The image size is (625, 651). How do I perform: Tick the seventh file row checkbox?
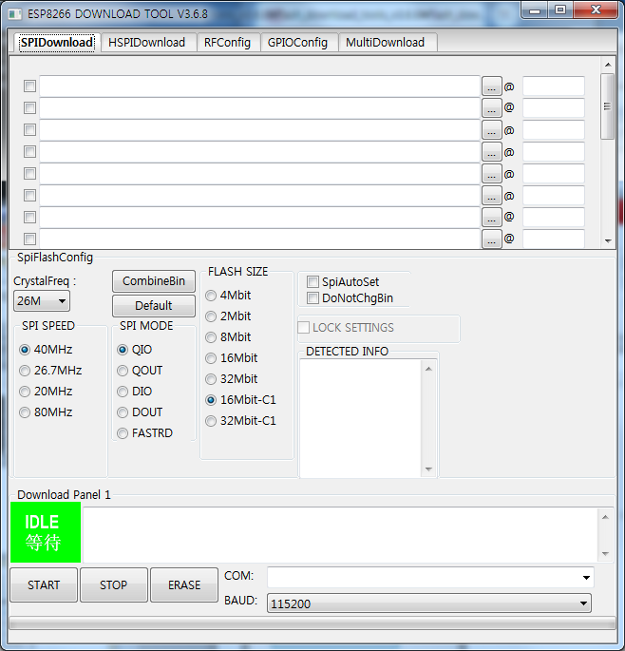tap(29, 217)
